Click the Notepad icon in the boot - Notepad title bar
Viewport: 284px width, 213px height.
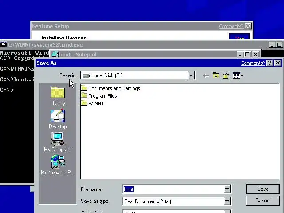pos(55,54)
